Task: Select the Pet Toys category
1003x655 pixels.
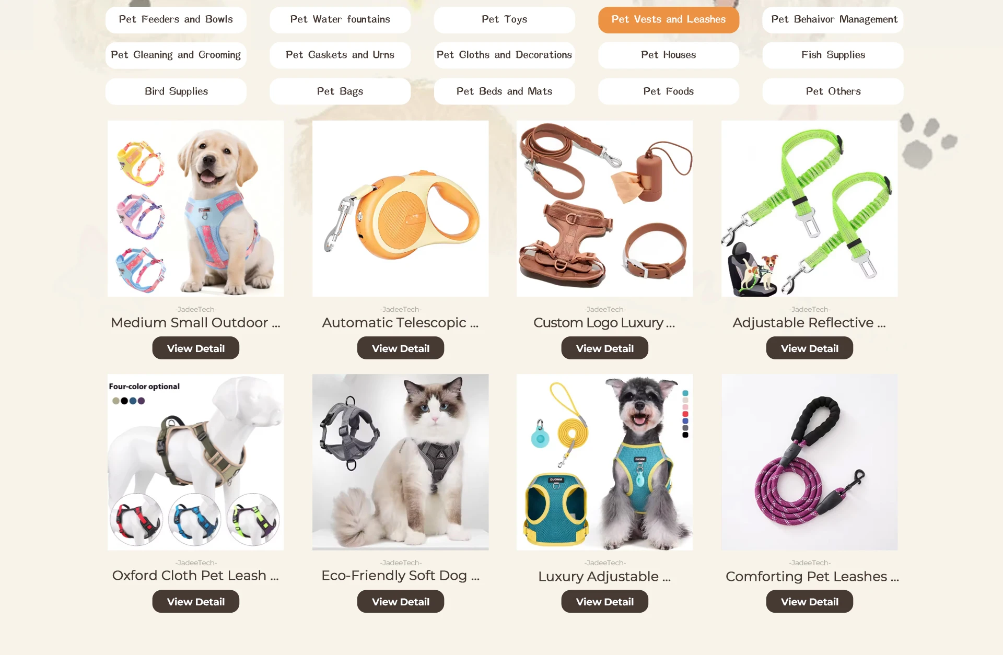Action: [504, 20]
